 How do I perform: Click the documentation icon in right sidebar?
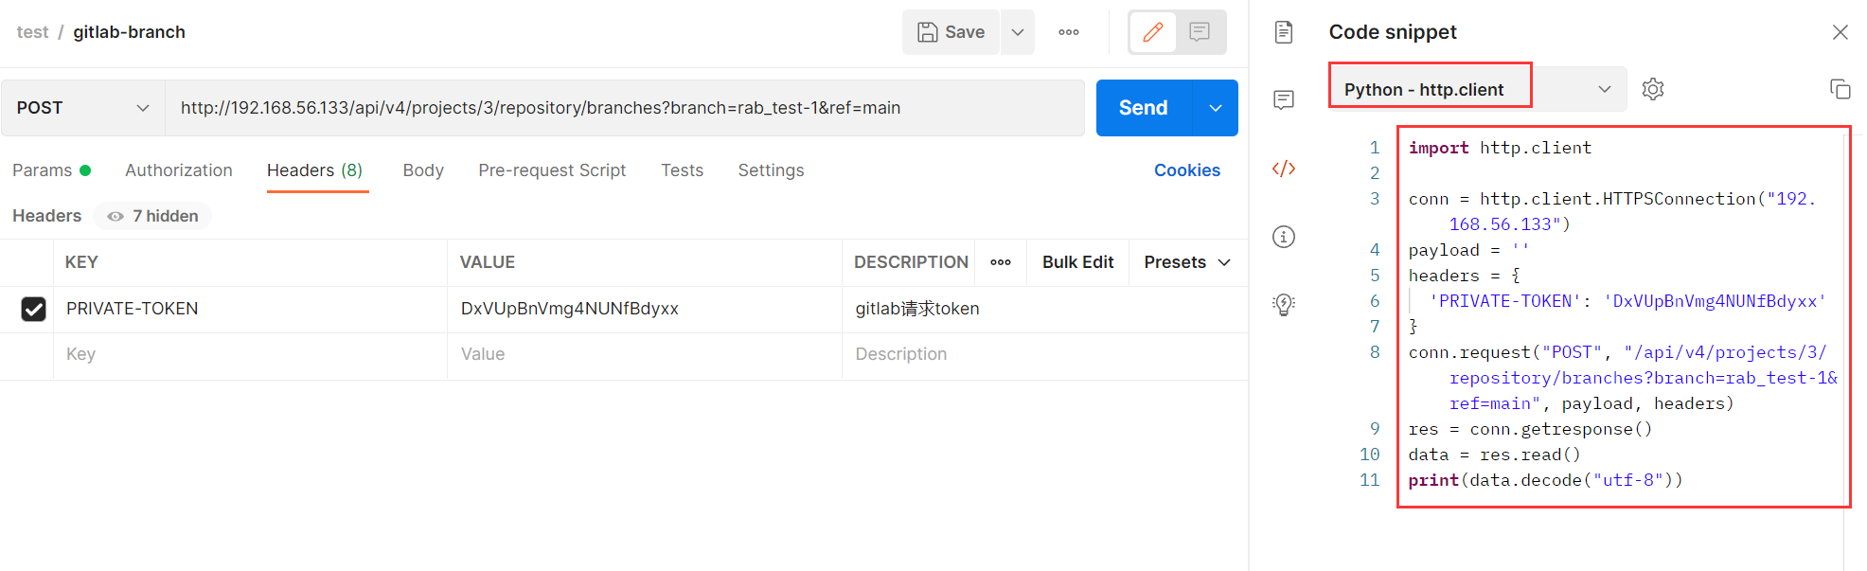(1284, 32)
